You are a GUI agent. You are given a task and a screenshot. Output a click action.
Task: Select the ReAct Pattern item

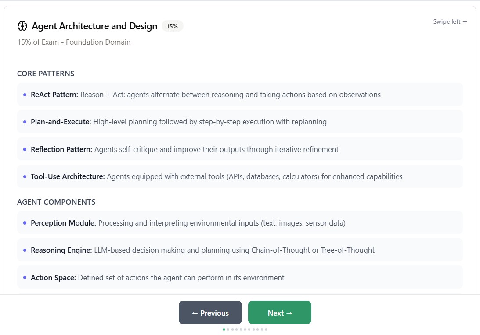[240, 95]
